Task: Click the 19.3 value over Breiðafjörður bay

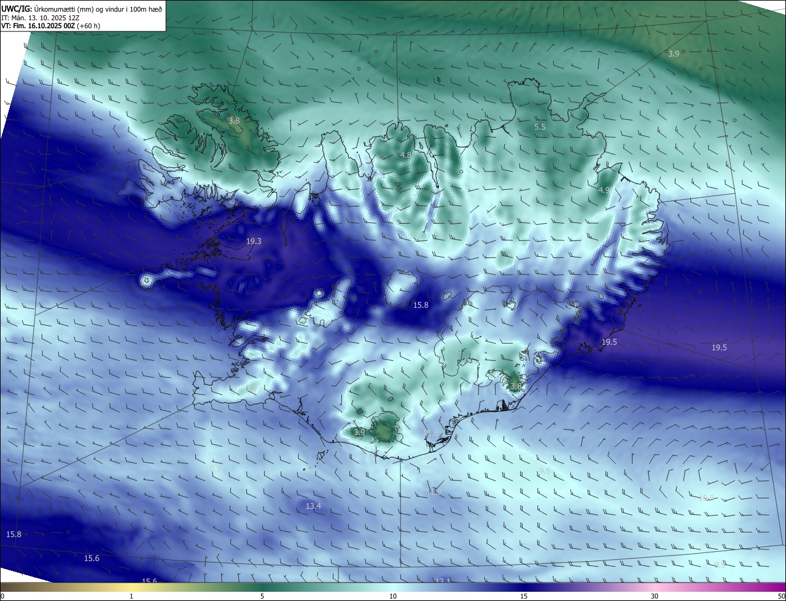Action: pyautogui.click(x=254, y=242)
